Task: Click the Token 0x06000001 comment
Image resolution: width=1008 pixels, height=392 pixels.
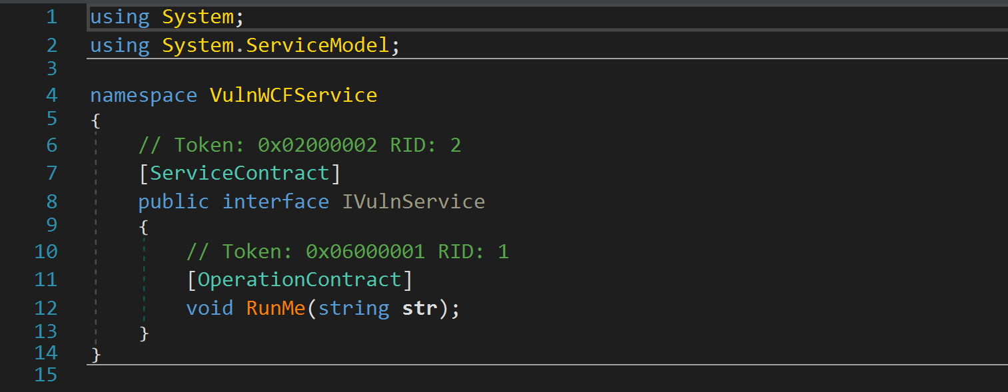Action: [348, 251]
